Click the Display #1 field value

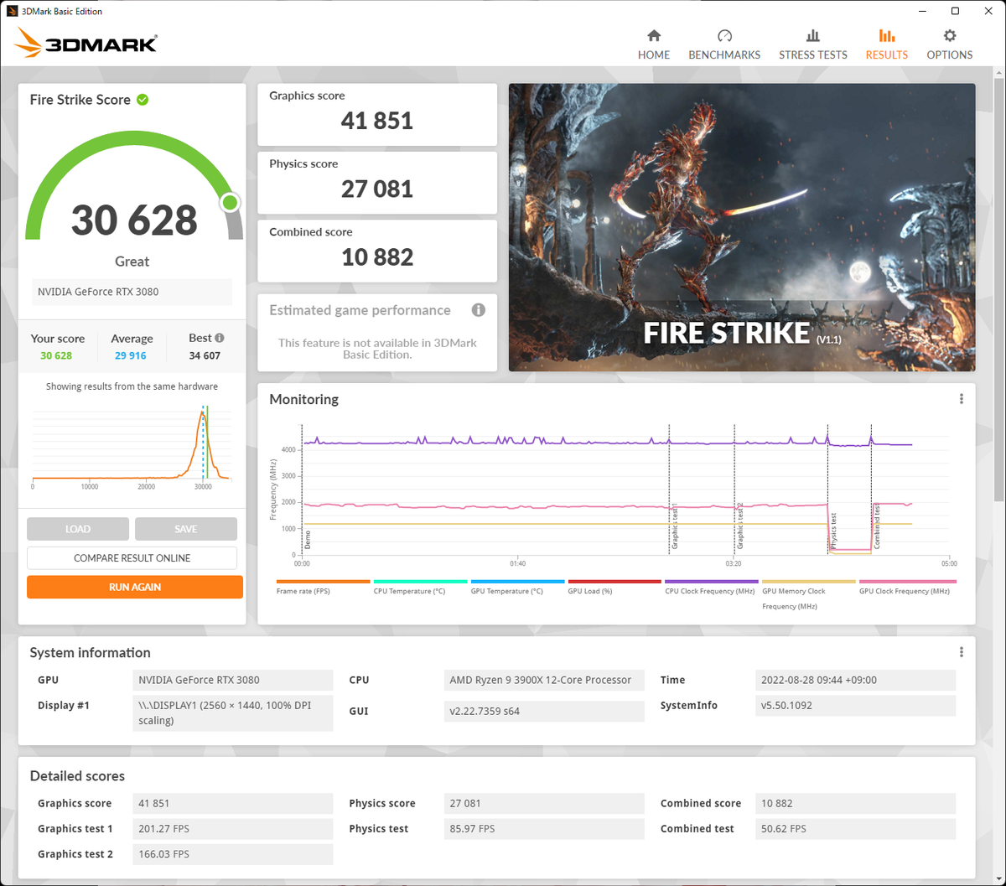point(232,712)
